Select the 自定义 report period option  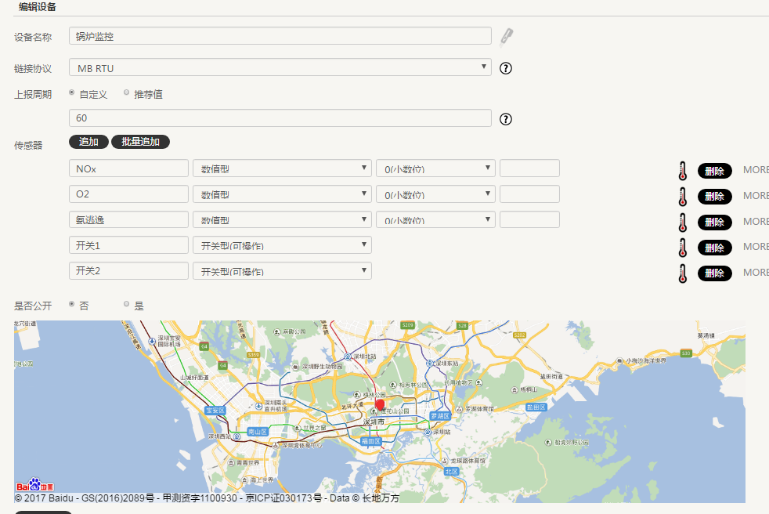(x=73, y=92)
